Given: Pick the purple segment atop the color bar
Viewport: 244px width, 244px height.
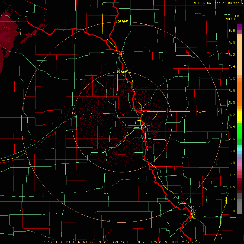Looking at the screenshot, I should [239, 27].
